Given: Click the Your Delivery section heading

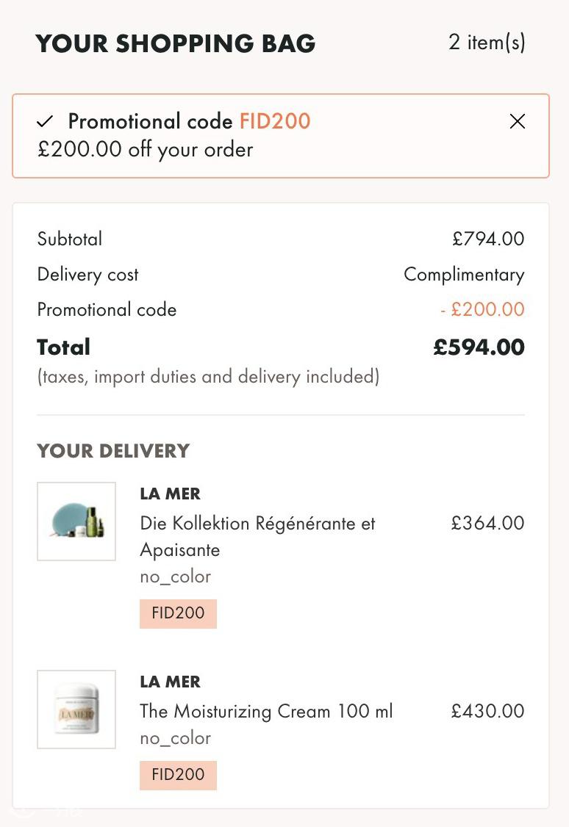Looking at the screenshot, I should click(113, 451).
